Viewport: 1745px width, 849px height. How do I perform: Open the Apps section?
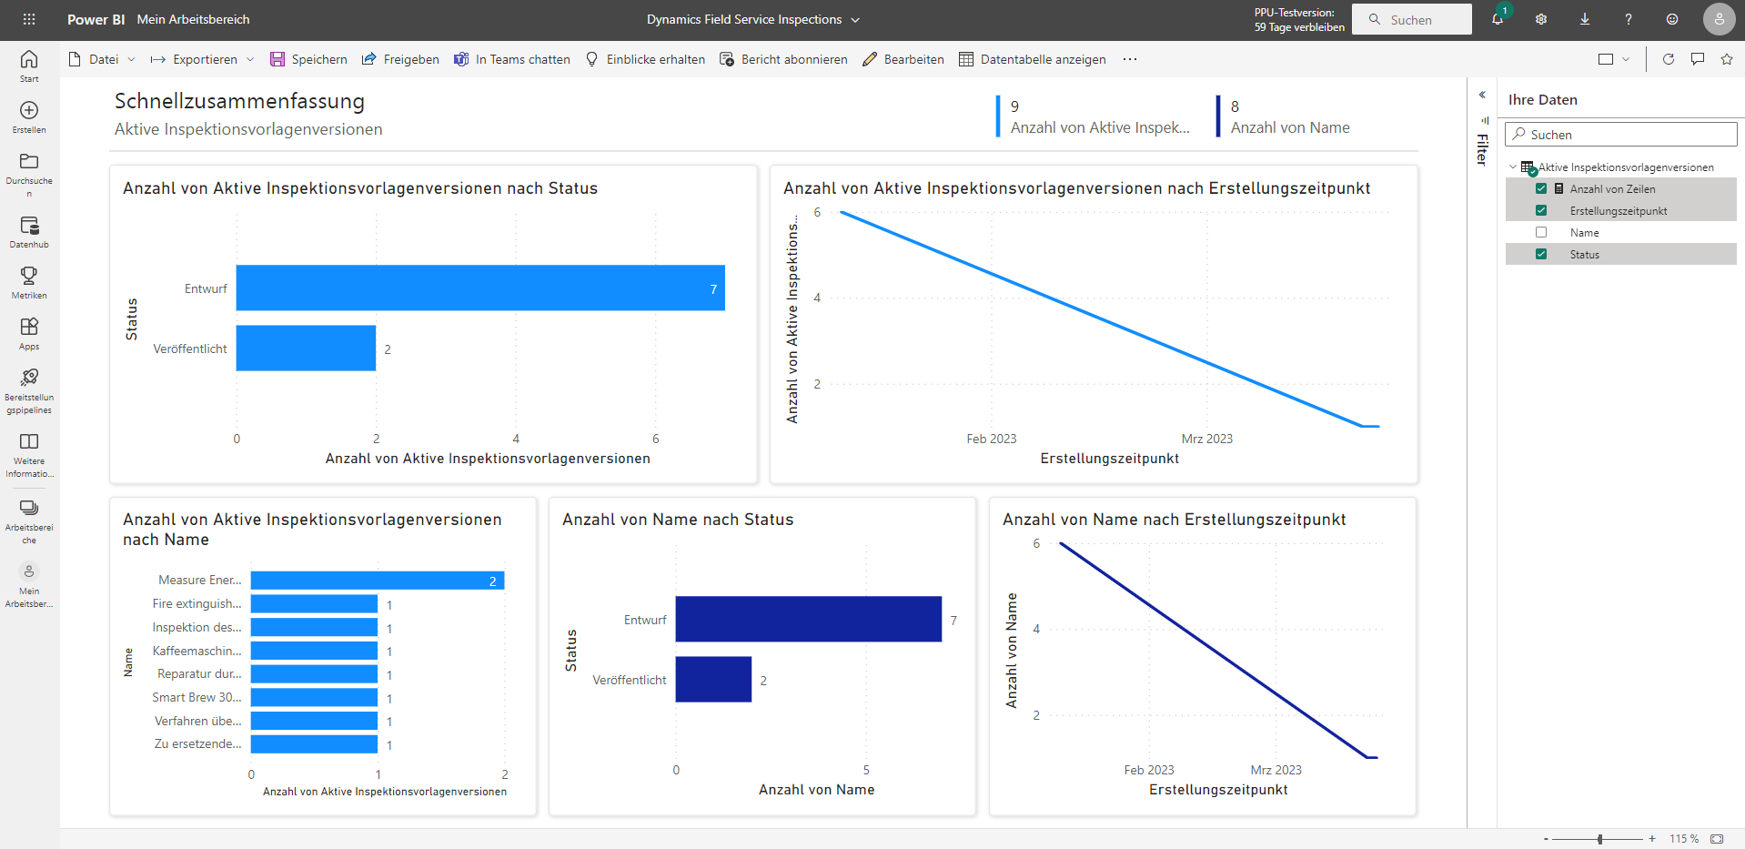pos(29,332)
